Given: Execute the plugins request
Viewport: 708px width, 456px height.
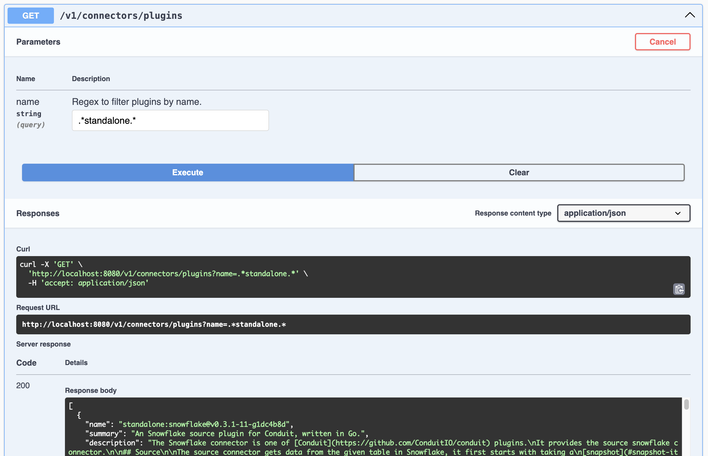Looking at the screenshot, I should point(187,172).
